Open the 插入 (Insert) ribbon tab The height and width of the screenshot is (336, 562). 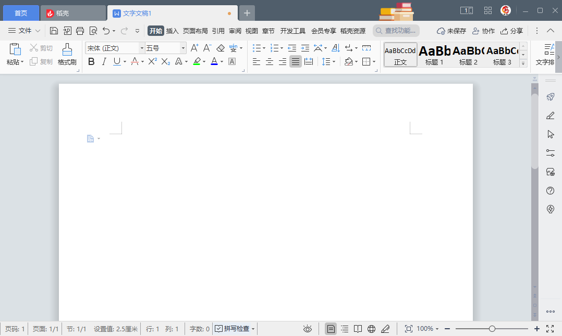point(172,31)
